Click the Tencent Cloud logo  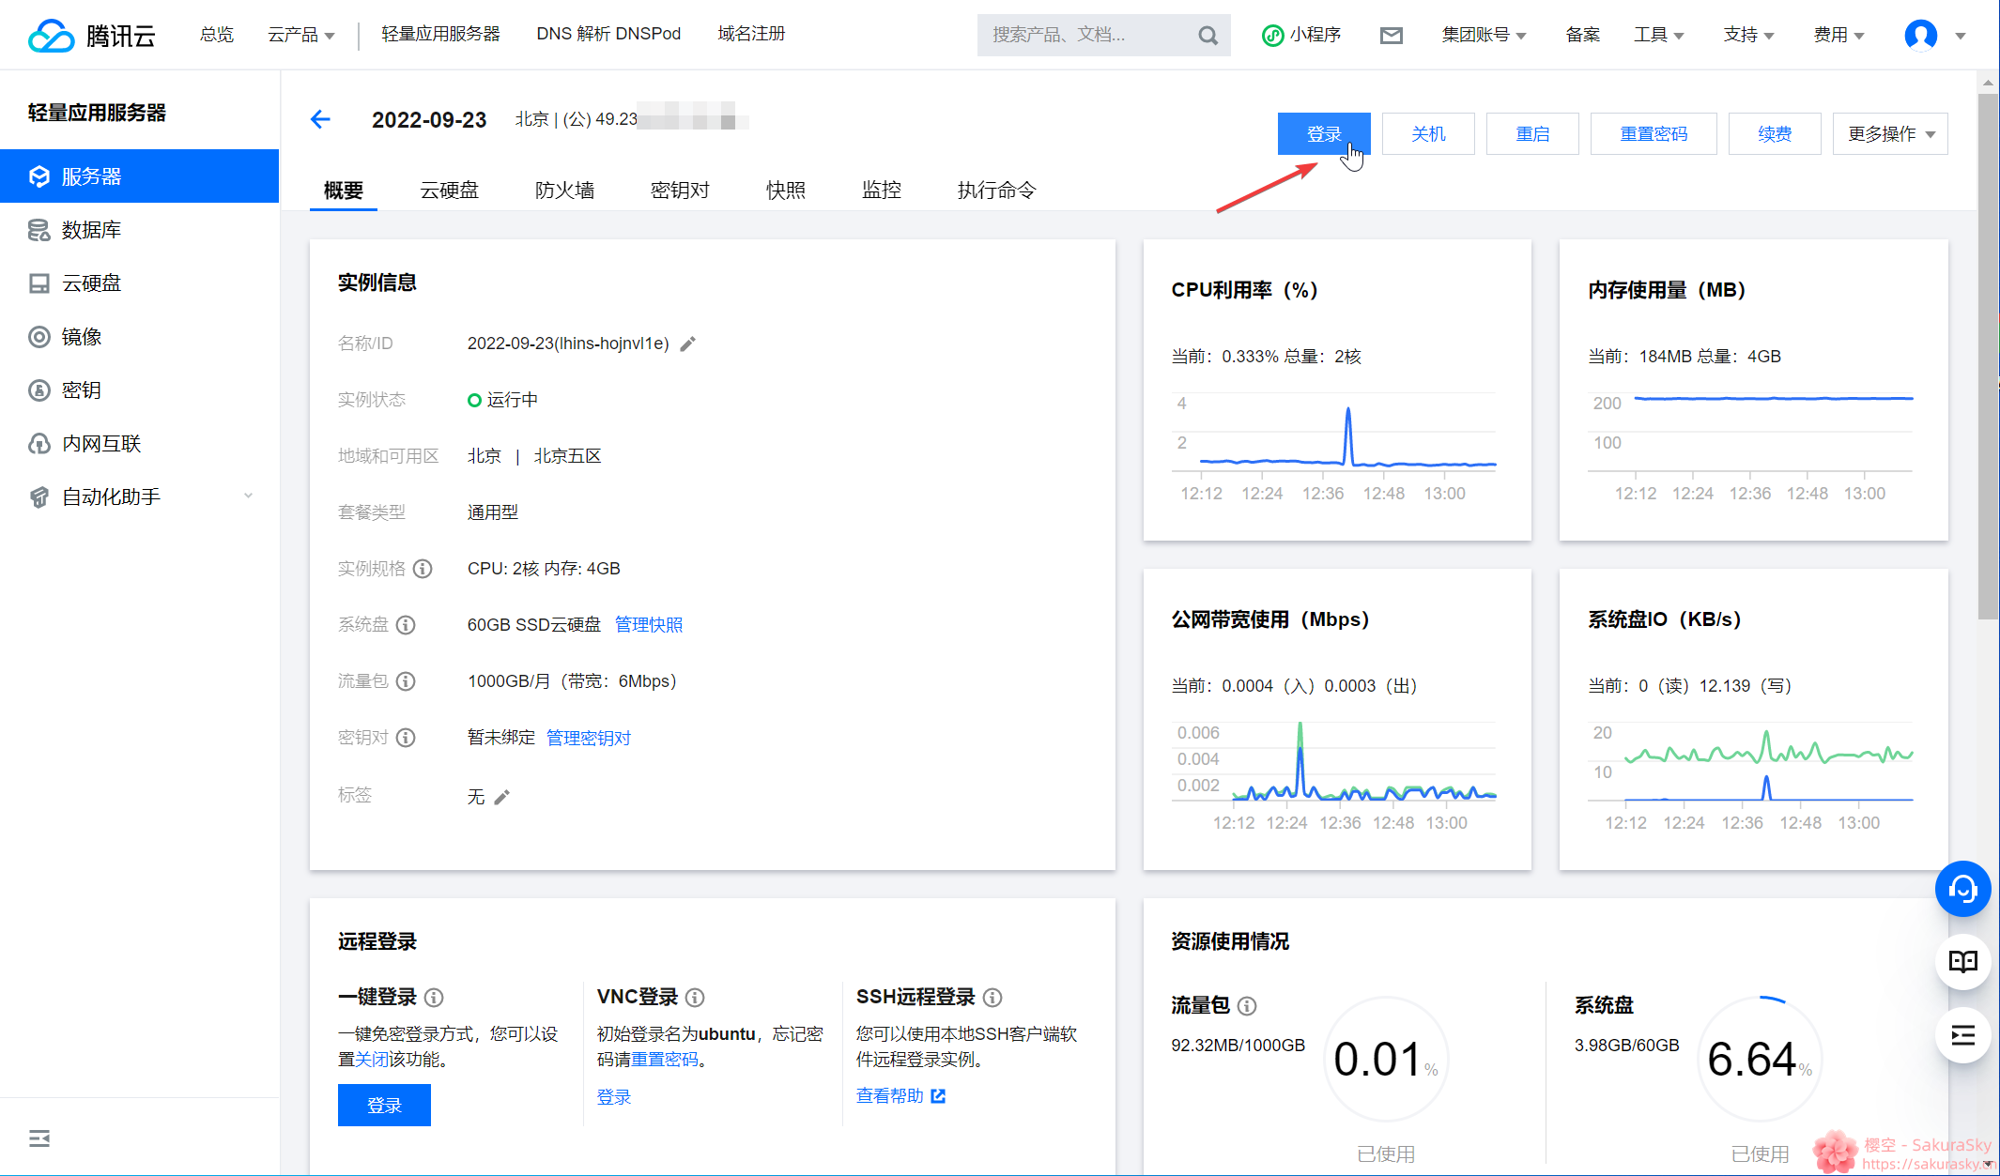[x=91, y=35]
